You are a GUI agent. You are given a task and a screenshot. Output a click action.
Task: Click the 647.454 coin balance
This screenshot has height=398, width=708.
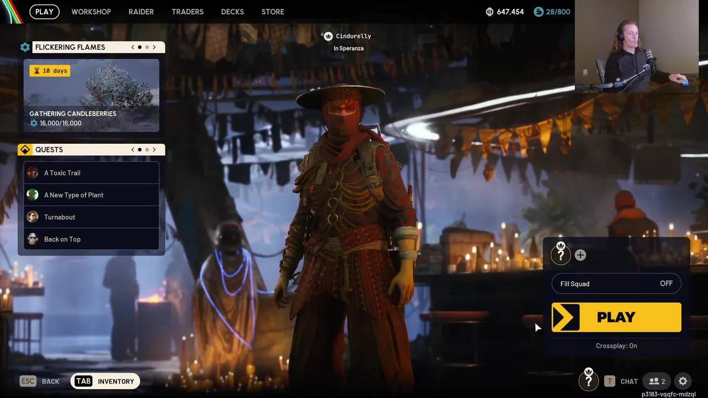510,12
